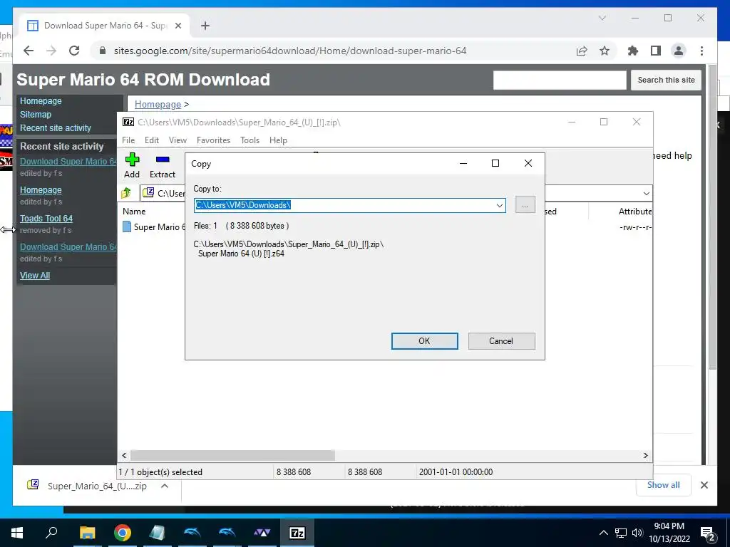Open volume control in system tray
730x547 pixels.
coord(637,533)
